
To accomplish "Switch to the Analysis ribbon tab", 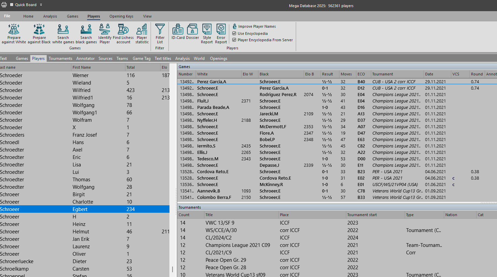I will 50,16.
